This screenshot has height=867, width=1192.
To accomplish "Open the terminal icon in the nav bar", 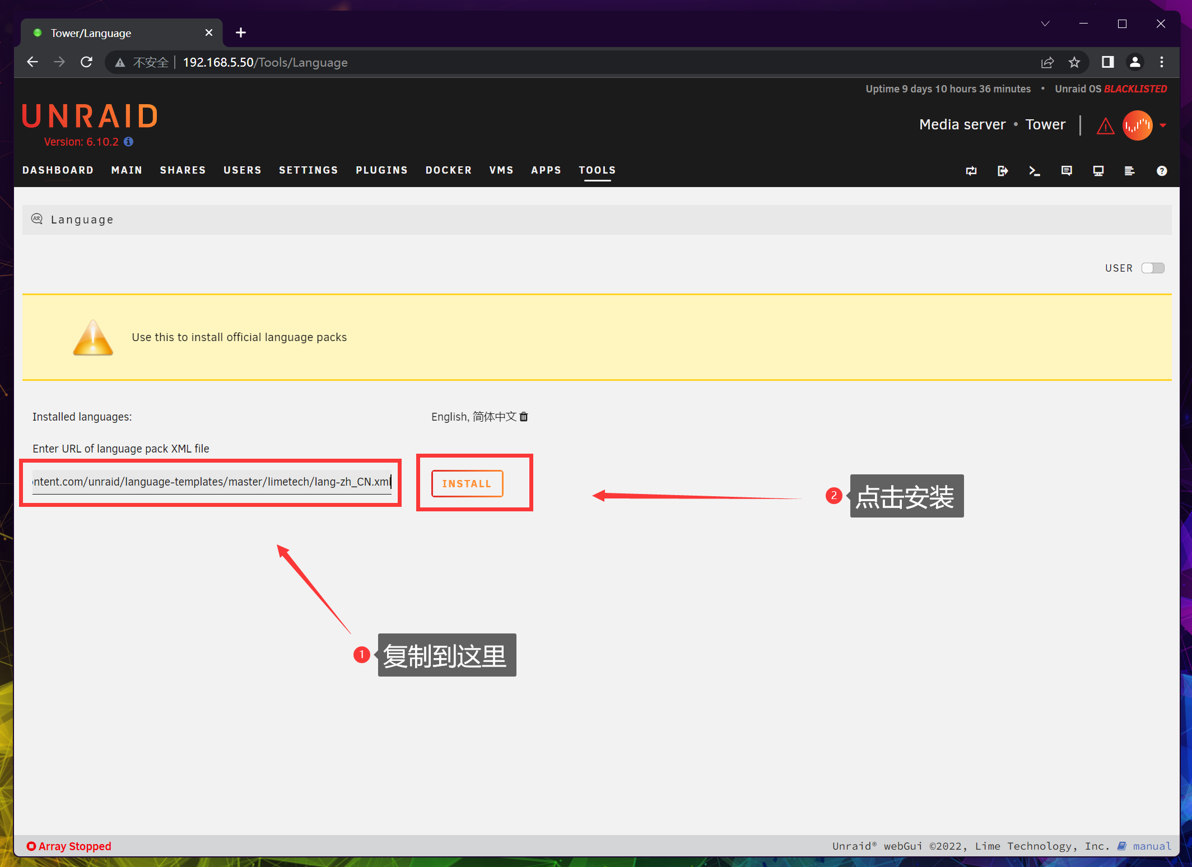I will 1034,171.
